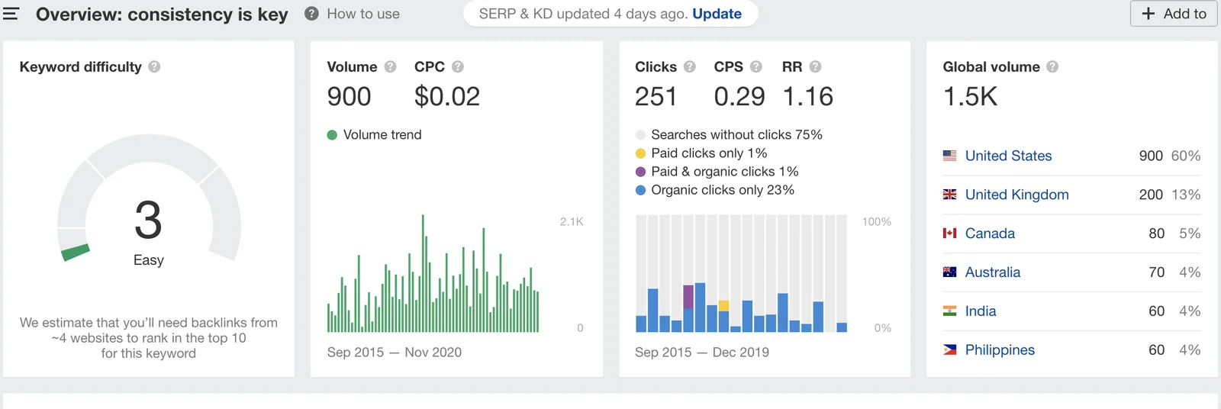Click the Australia flag icon
The width and height of the screenshot is (1221, 409).
coord(949,272)
